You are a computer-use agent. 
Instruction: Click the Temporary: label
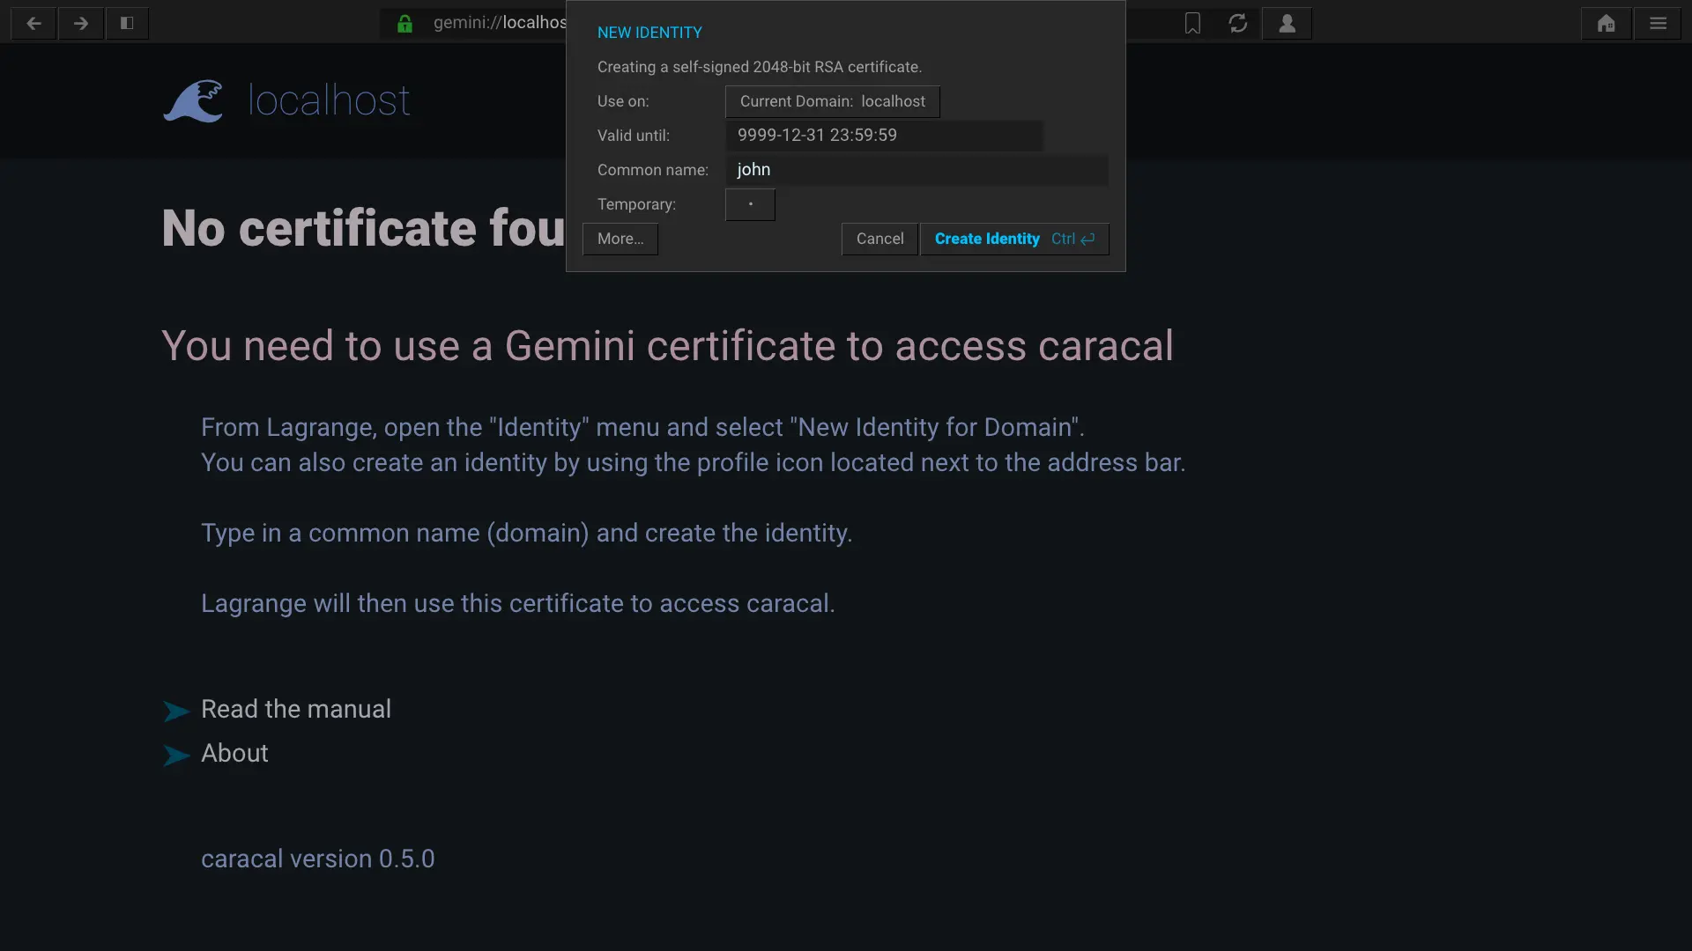click(x=636, y=204)
